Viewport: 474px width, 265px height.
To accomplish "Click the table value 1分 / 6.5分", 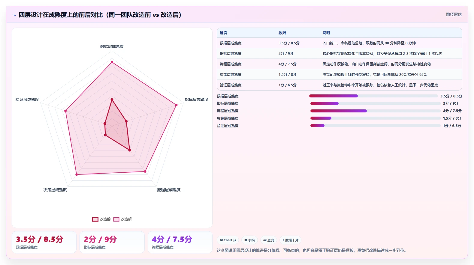I will click(288, 85).
